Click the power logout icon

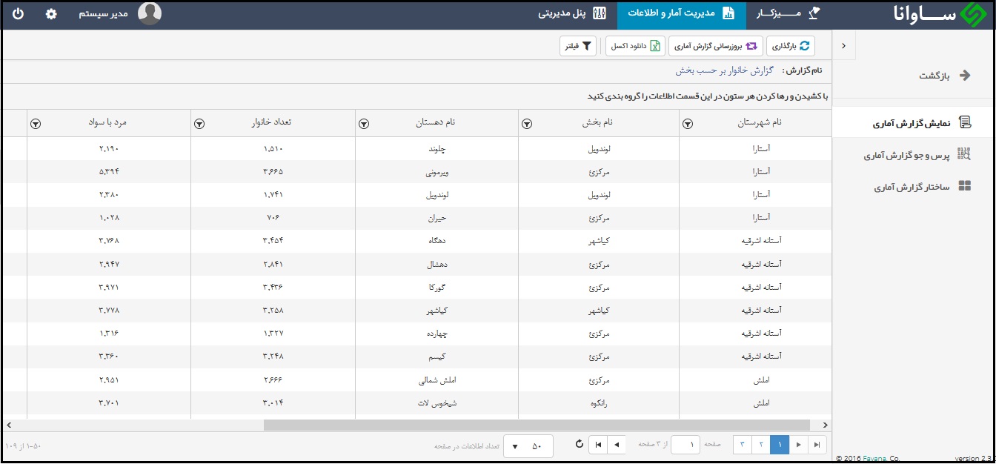[18, 14]
